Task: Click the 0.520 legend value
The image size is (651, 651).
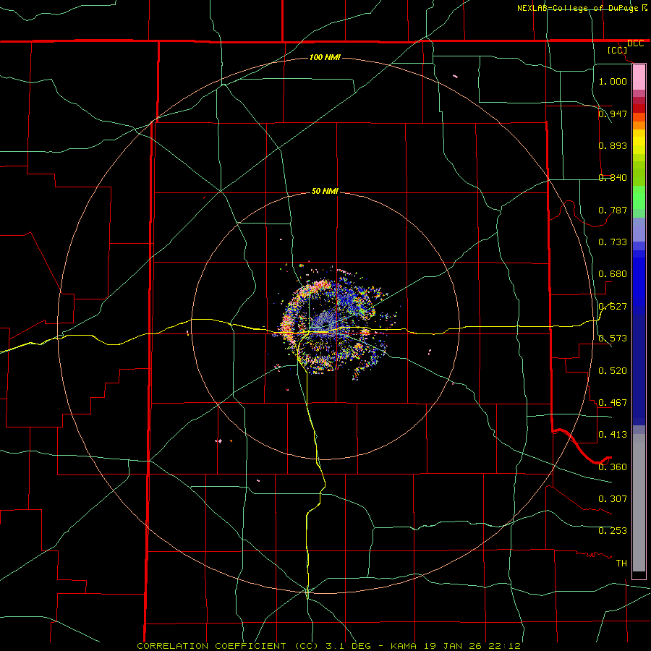Action: tap(613, 370)
